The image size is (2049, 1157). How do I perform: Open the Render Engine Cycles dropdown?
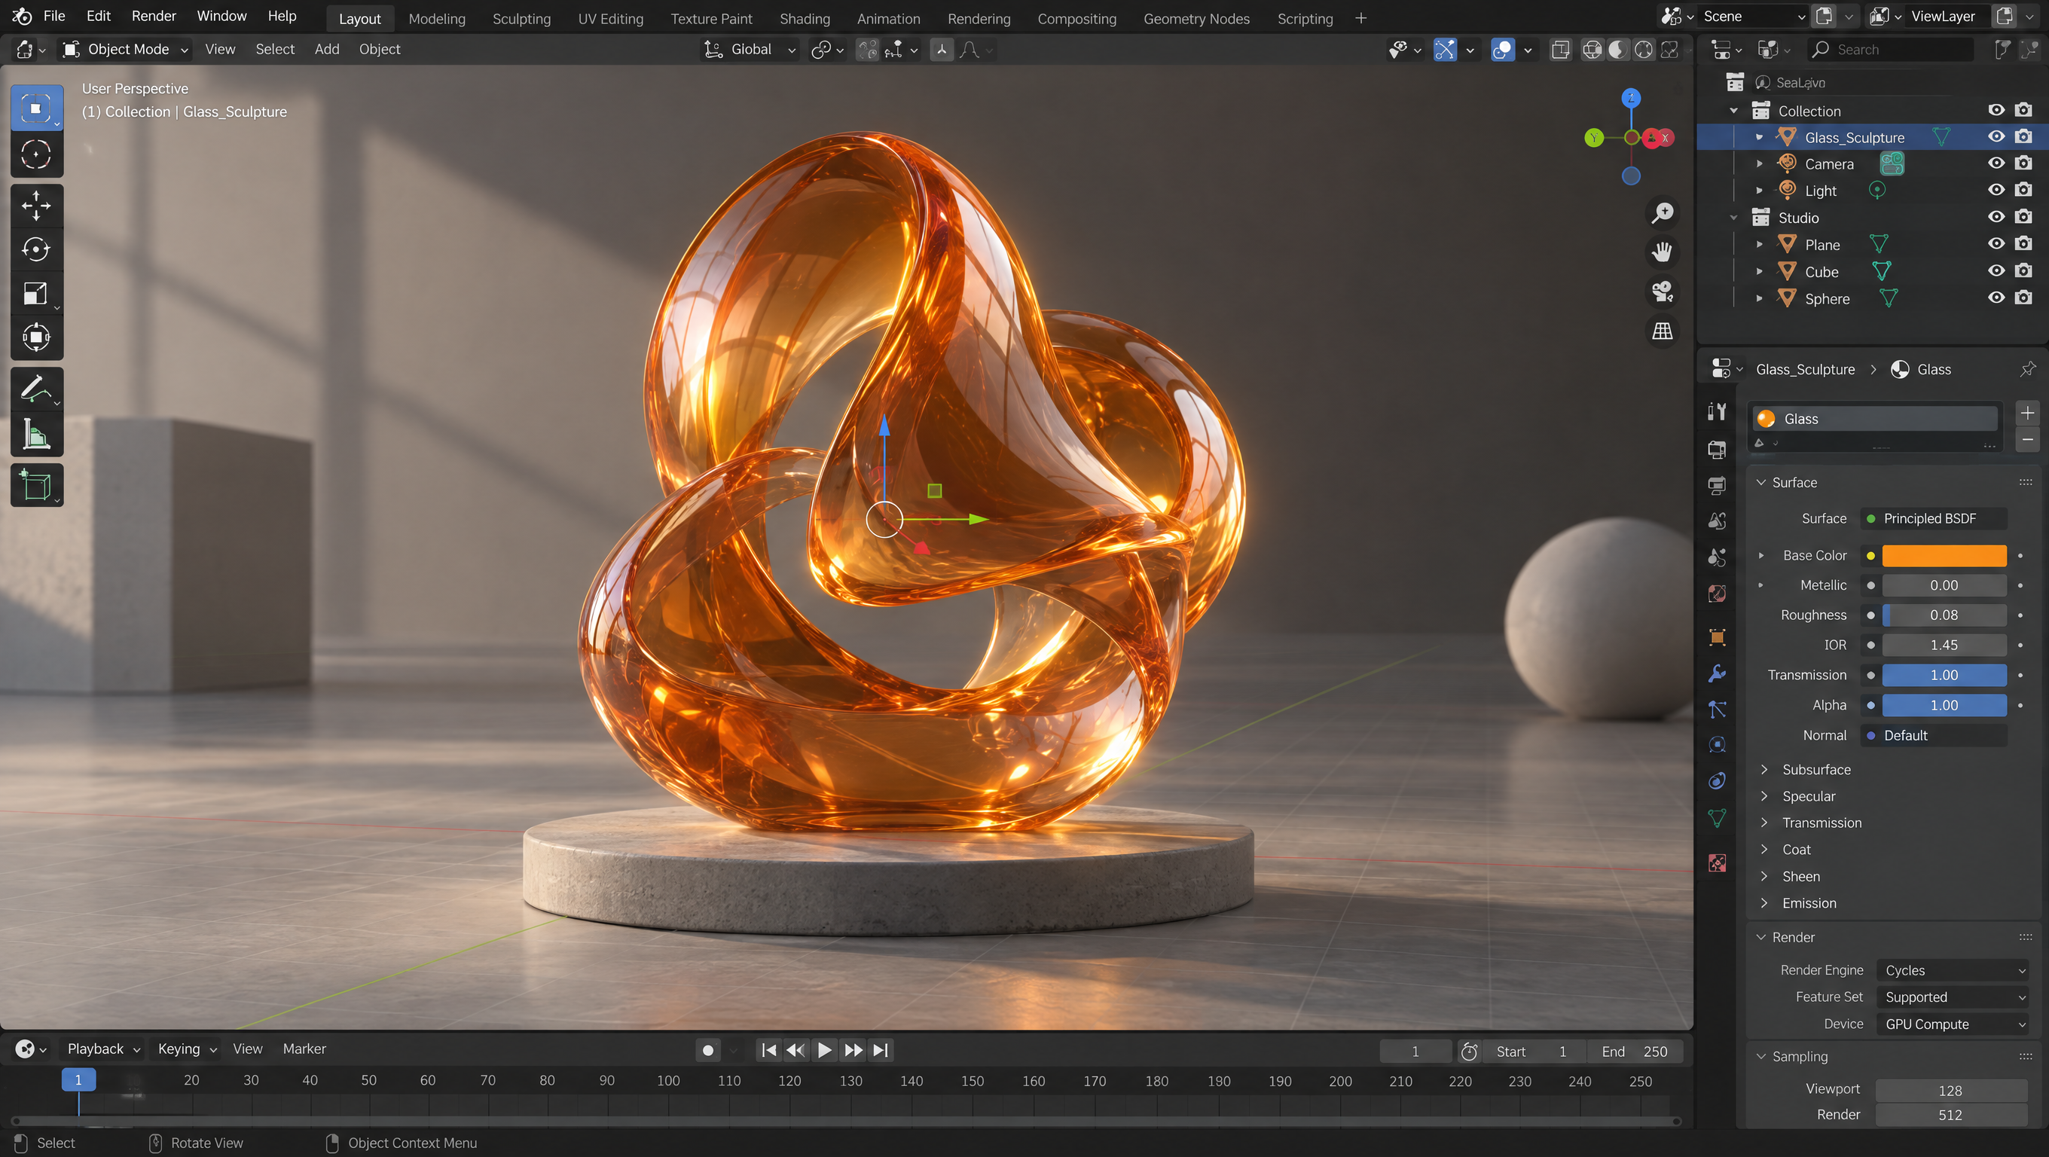pyautogui.click(x=1952, y=970)
